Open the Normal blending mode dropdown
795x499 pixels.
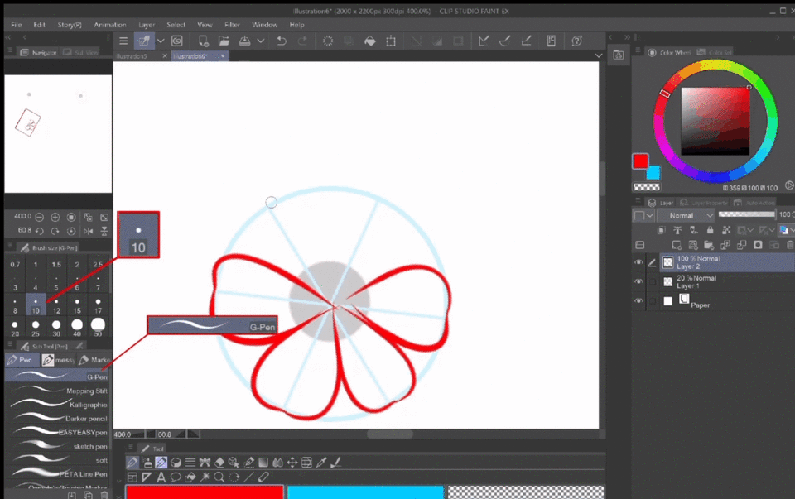[x=686, y=215]
